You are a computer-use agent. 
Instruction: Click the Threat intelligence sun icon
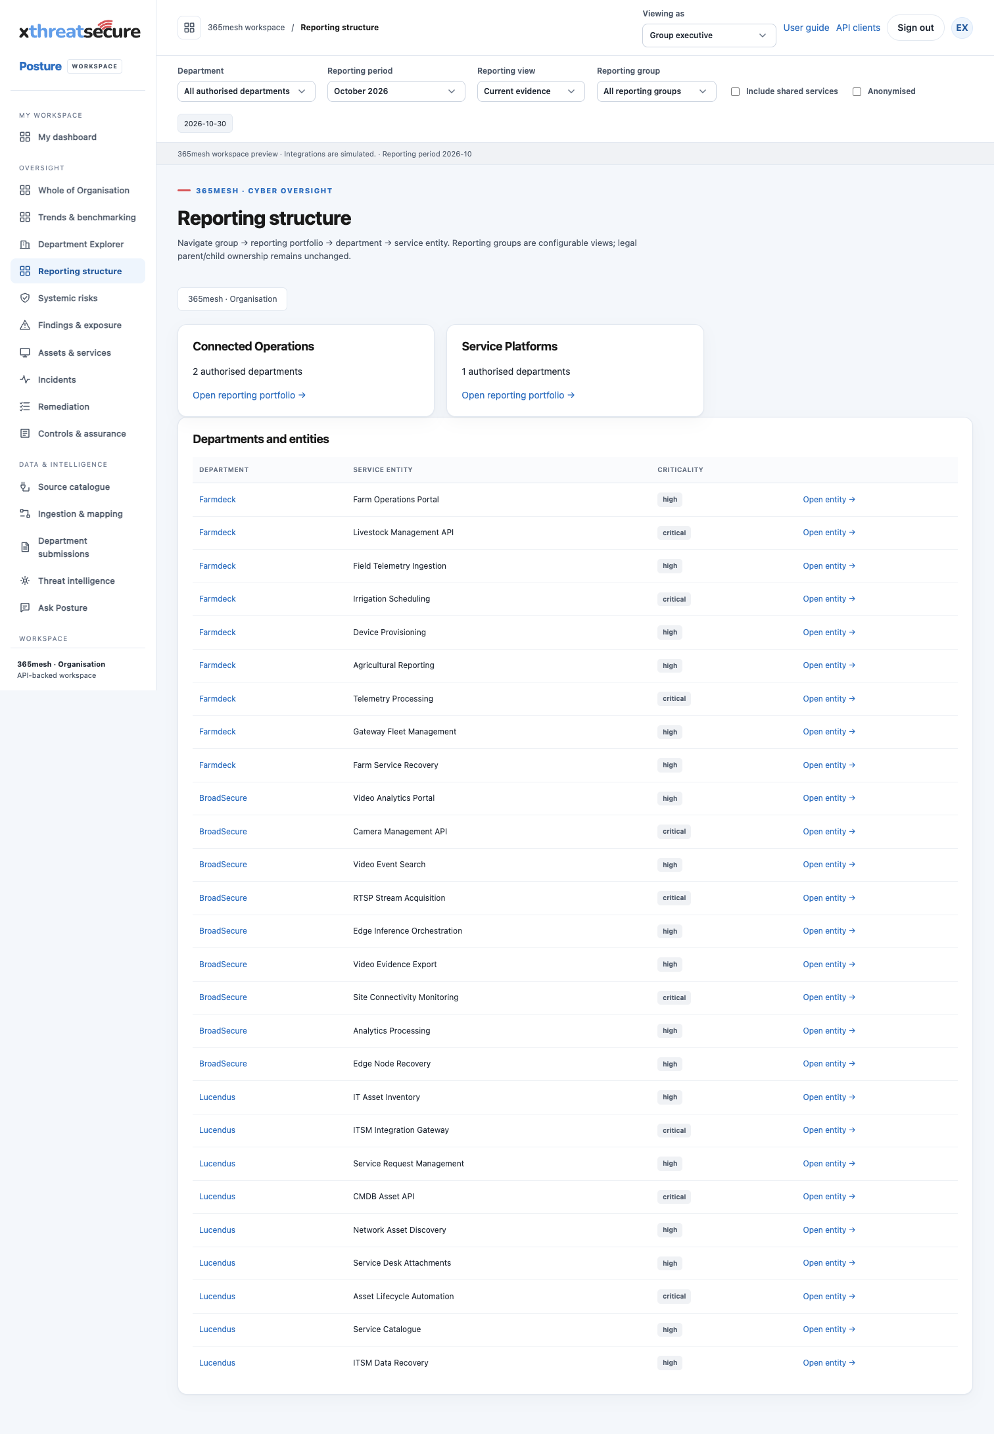pos(25,581)
